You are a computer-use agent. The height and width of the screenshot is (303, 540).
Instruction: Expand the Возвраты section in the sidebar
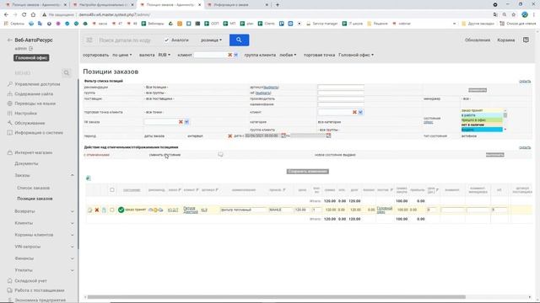(73, 211)
